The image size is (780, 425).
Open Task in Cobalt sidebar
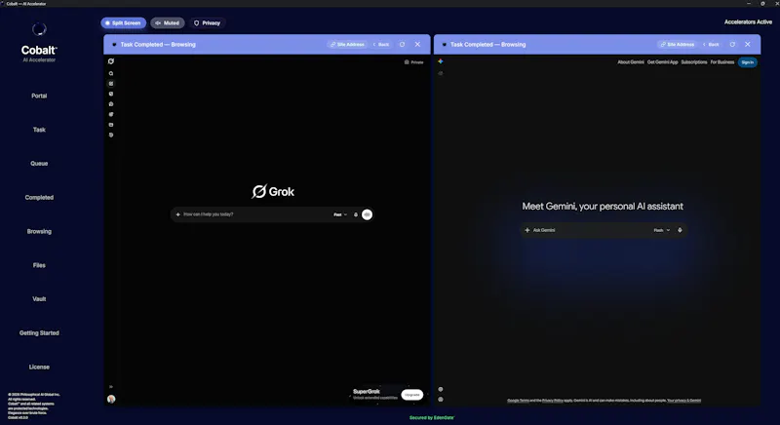click(x=39, y=130)
